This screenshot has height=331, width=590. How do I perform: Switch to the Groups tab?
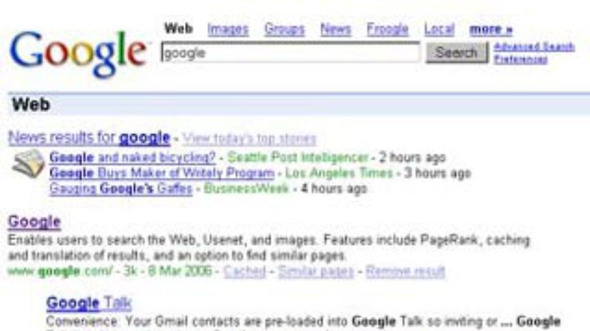coord(284,30)
